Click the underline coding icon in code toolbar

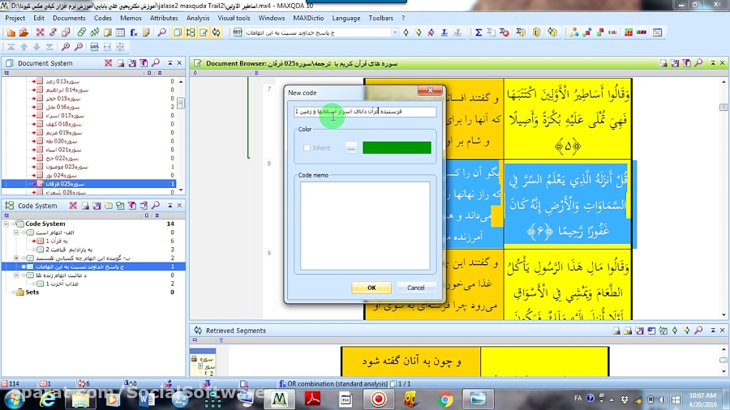point(444,32)
